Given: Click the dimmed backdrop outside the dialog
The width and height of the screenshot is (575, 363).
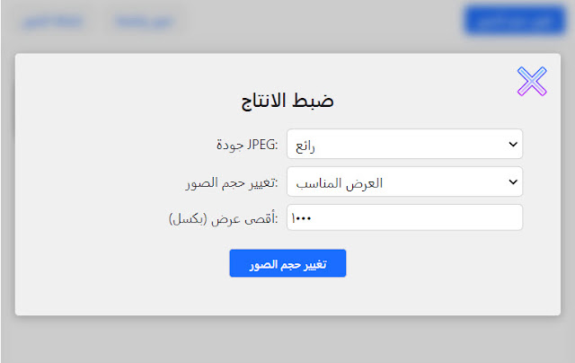Looking at the screenshot, I should pyautogui.click(x=287, y=339).
